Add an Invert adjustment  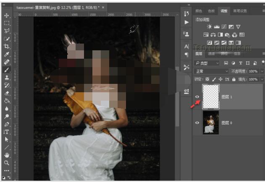210,43
